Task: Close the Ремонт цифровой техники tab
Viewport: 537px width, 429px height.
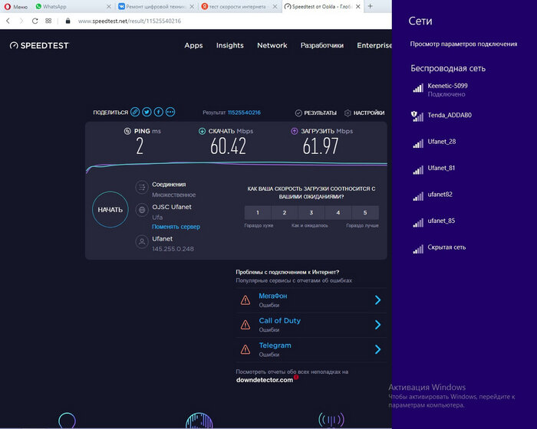Action: 192,6
